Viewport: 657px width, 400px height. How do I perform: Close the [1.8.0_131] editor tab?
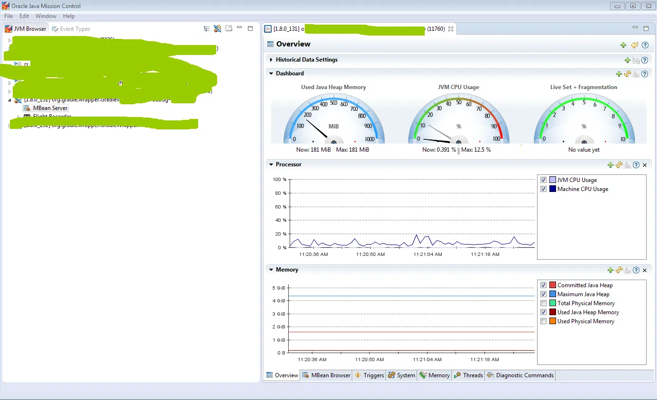451,29
